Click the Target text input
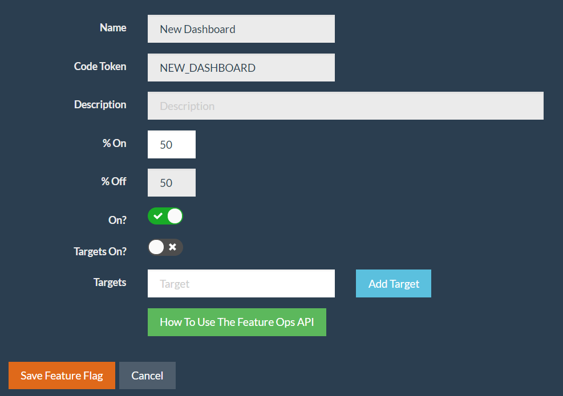Screen dimensions: 563x396 [x=241, y=283]
